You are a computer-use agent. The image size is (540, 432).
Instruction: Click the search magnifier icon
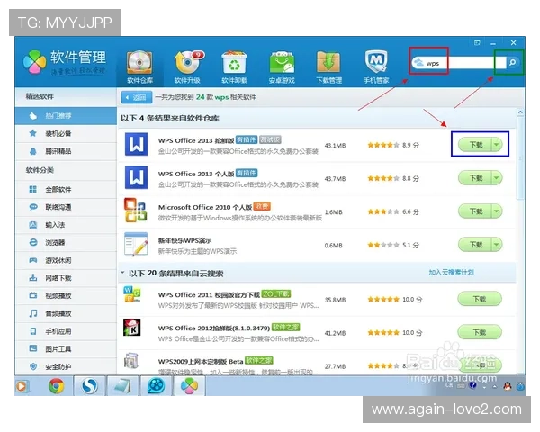[512, 64]
